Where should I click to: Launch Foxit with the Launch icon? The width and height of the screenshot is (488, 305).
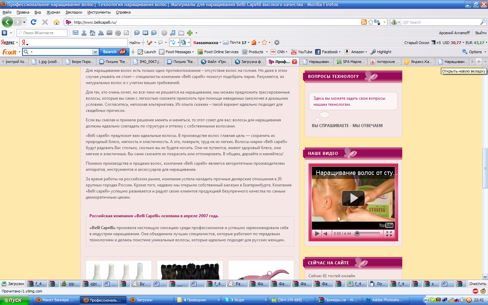147,52
